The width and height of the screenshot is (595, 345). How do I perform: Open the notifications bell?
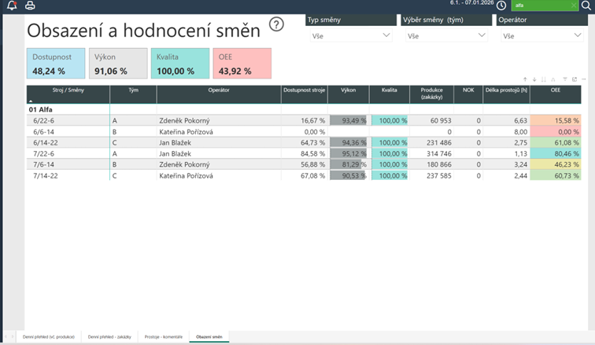[12, 6]
